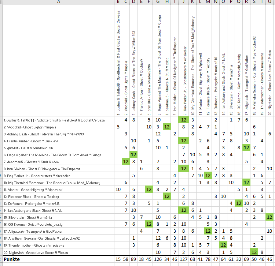The image size is (275, 266).
Task: Click row label '8. Iron Maiden - Ghost Of Navigator // TheEmperor'
Action: [x=42, y=169]
